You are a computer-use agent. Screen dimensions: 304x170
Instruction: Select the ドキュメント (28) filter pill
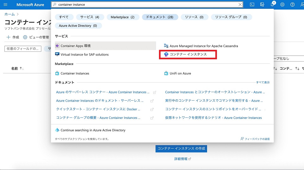(x=160, y=17)
